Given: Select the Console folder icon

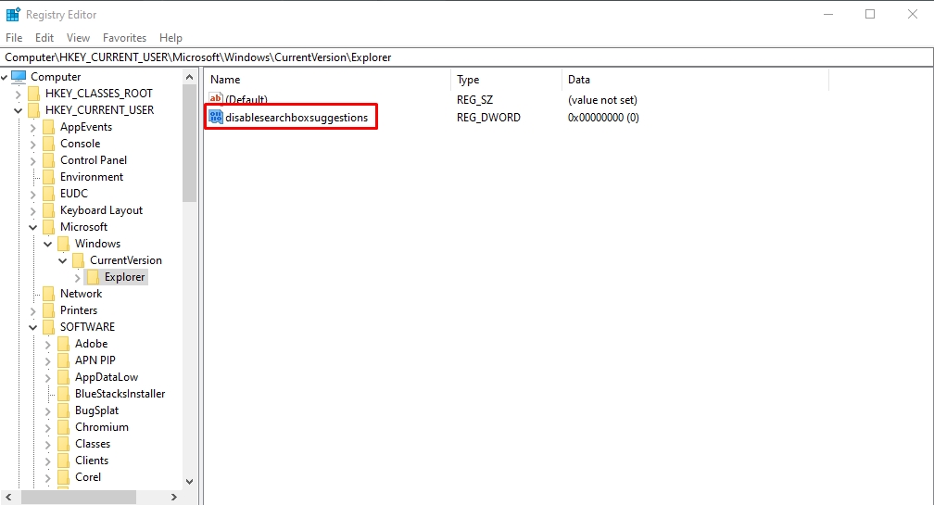Looking at the screenshot, I should pos(49,144).
